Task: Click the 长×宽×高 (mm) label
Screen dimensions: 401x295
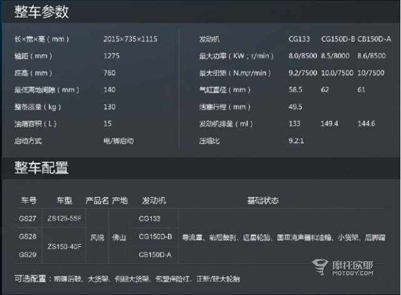Action: (x=42, y=39)
